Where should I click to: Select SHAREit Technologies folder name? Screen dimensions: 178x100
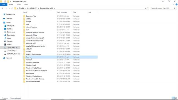33,54
